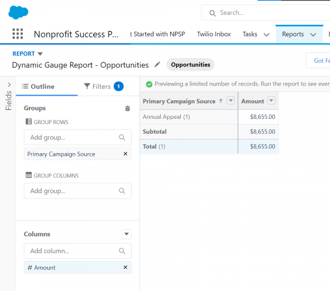The width and height of the screenshot is (330, 291).
Task: Remove the Primary Campaign Source group
Action: (125, 154)
